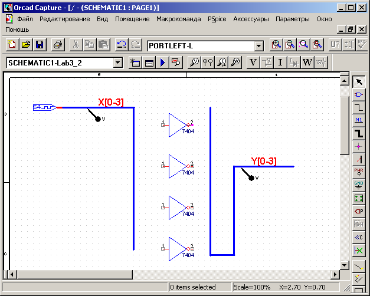This screenshot has width=370, height=296.
Task: Click inside the PORTLEFT-L part name field
Action: click(x=201, y=46)
